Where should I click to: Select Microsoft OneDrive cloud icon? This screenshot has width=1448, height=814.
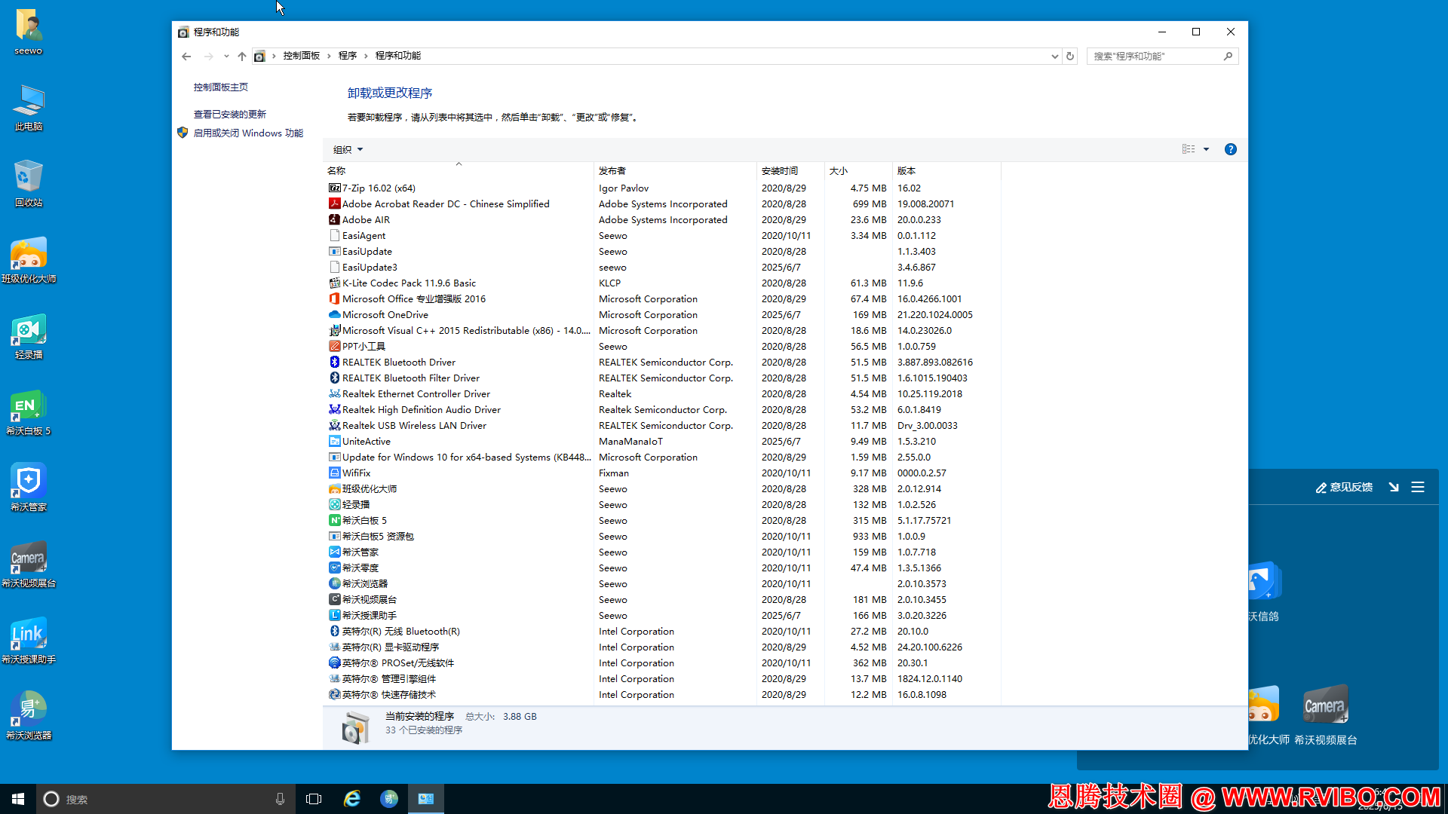335,315
